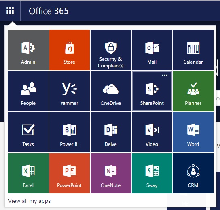Launch Power BI
Screen dimensions: 220x210
pyautogui.click(x=70, y=132)
